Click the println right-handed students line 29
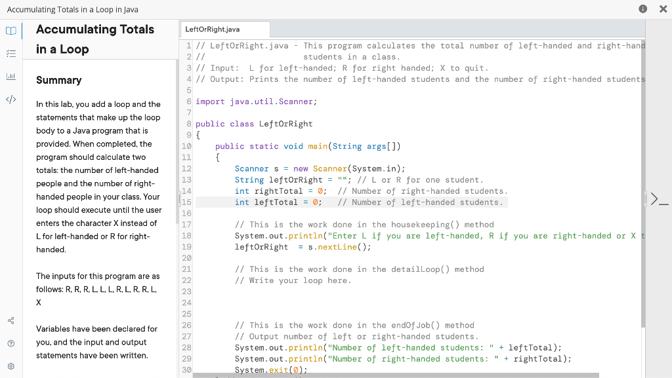672x378 pixels. click(x=403, y=359)
